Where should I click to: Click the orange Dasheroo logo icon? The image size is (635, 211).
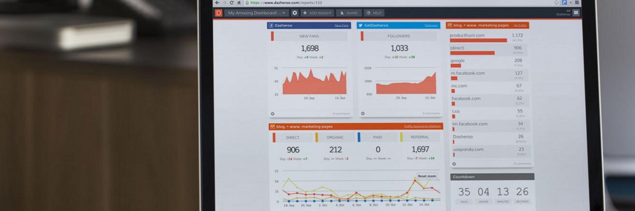(x=218, y=13)
